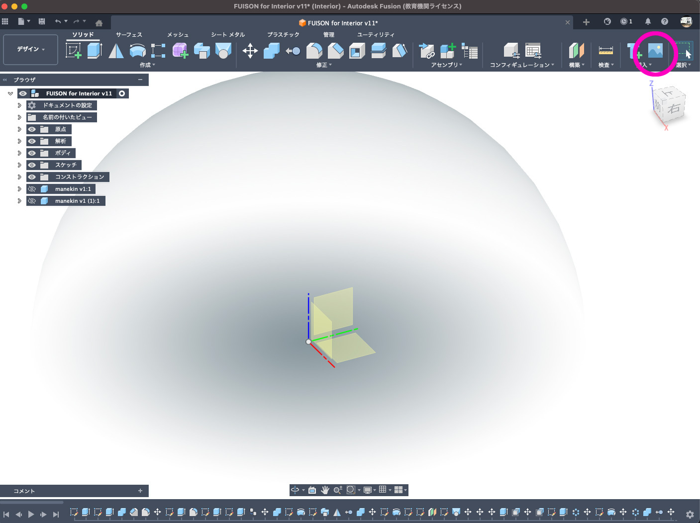Hide the ボディ folder using its eye icon
Viewport: 700px width, 523px height.
click(x=32, y=153)
